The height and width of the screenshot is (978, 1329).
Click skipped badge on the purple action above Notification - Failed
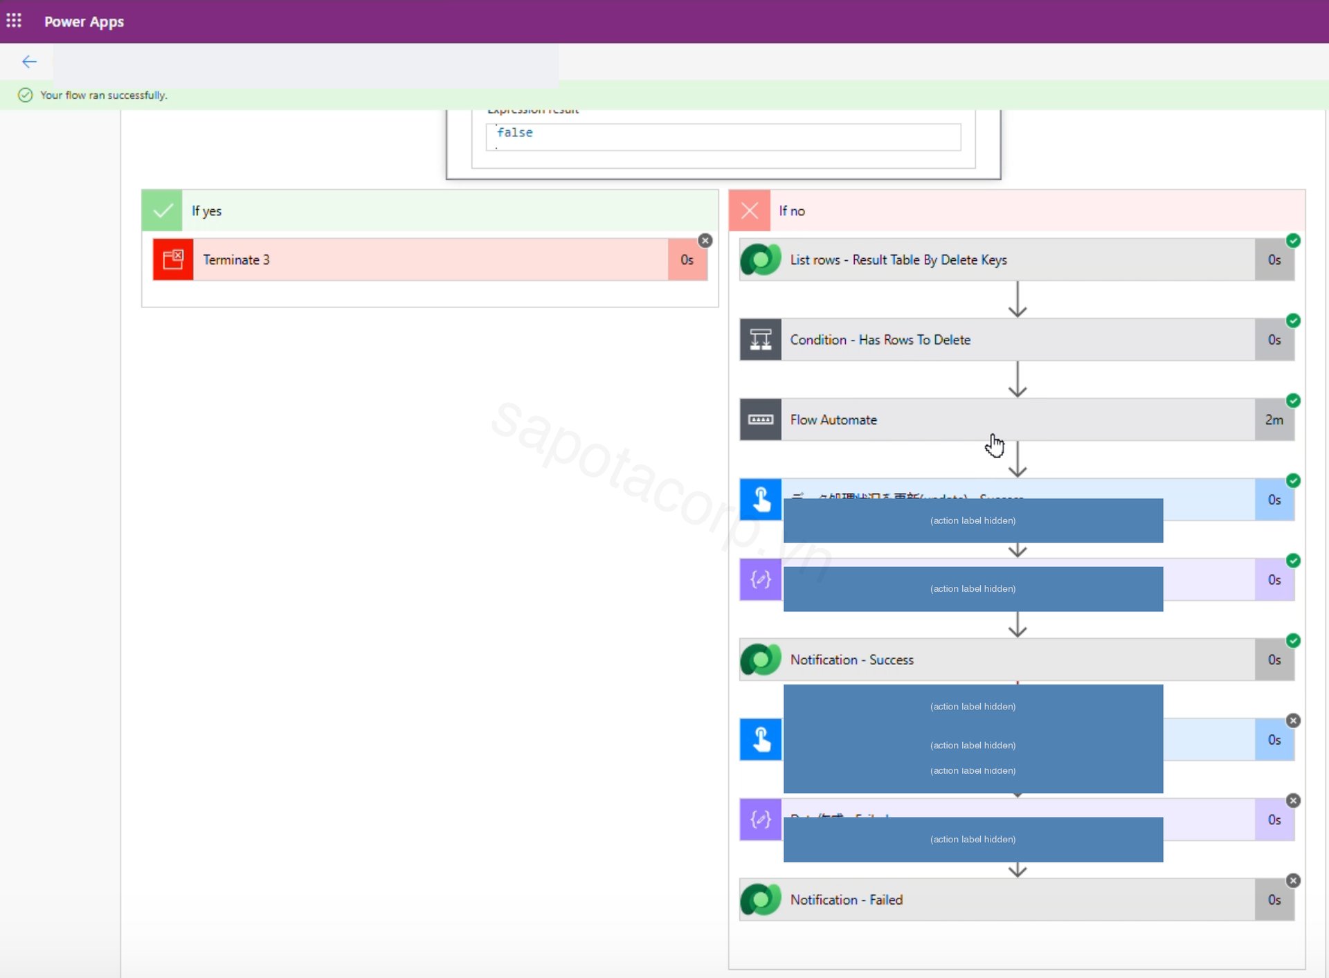click(x=1293, y=801)
